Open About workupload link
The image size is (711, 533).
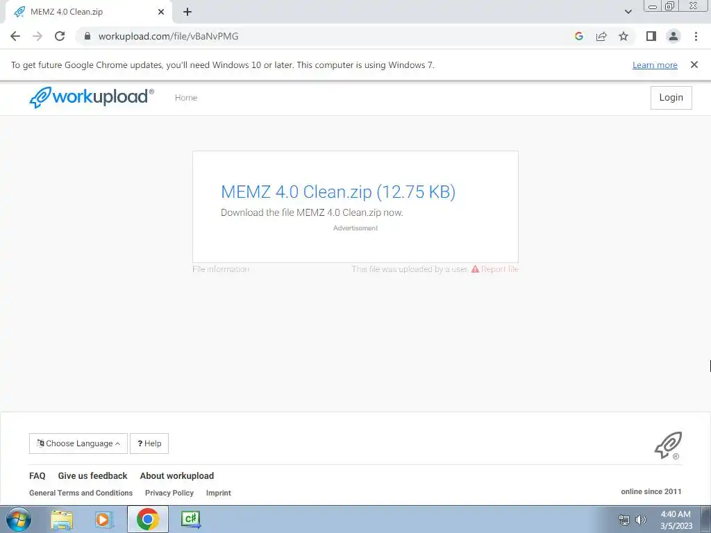(x=177, y=476)
